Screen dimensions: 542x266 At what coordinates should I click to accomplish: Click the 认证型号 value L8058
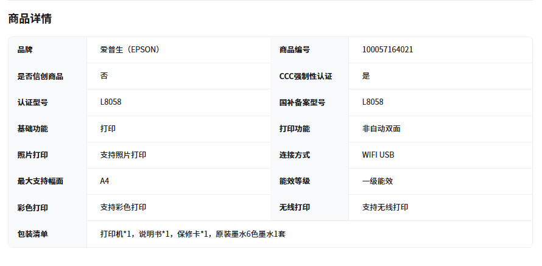[111, 102]
